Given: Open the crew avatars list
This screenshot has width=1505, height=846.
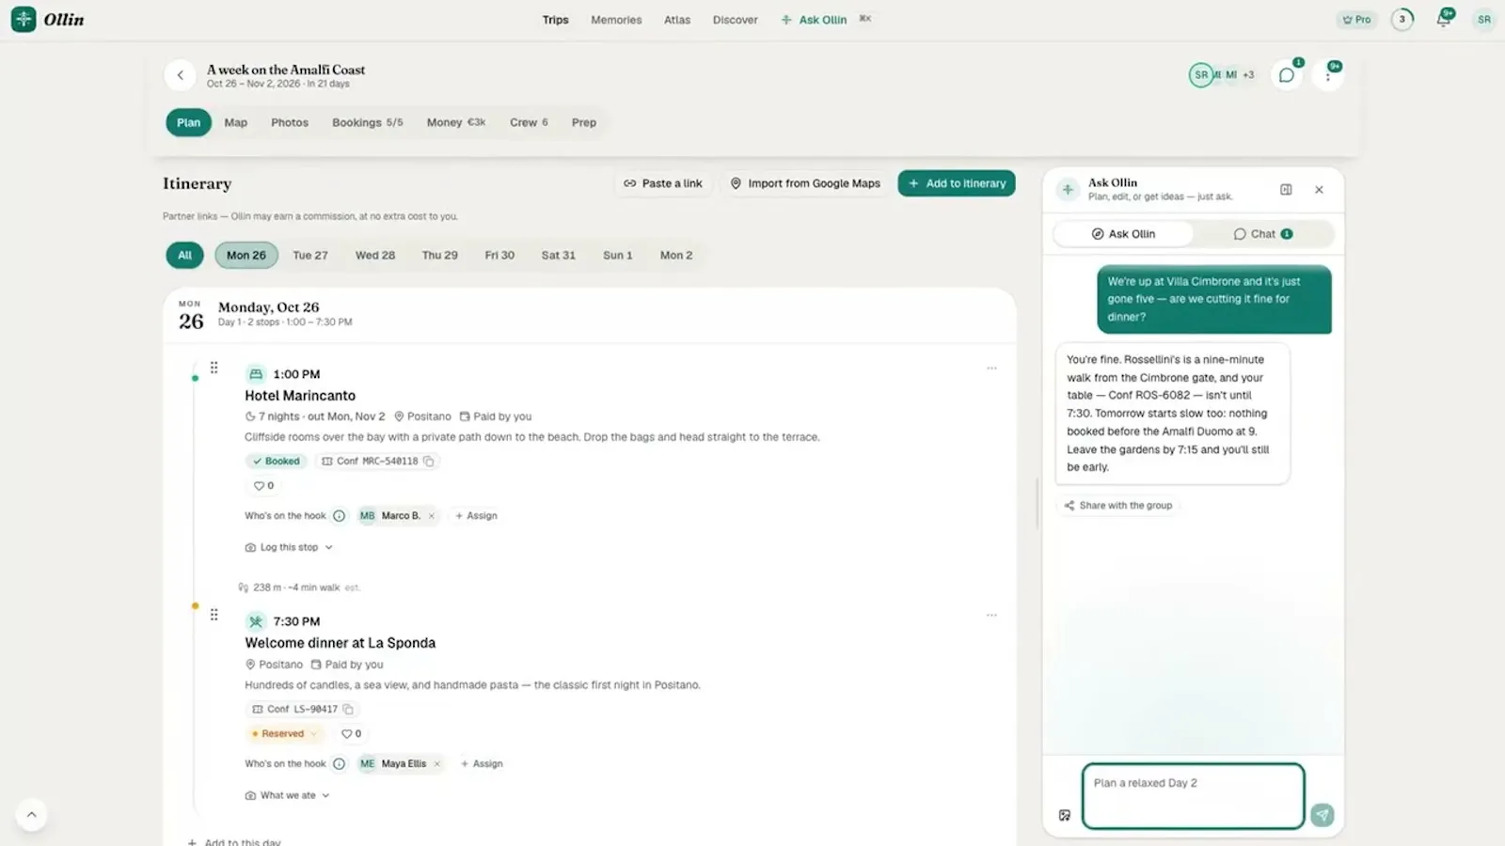Looking at the screenshot, I should click(1223, 75).
